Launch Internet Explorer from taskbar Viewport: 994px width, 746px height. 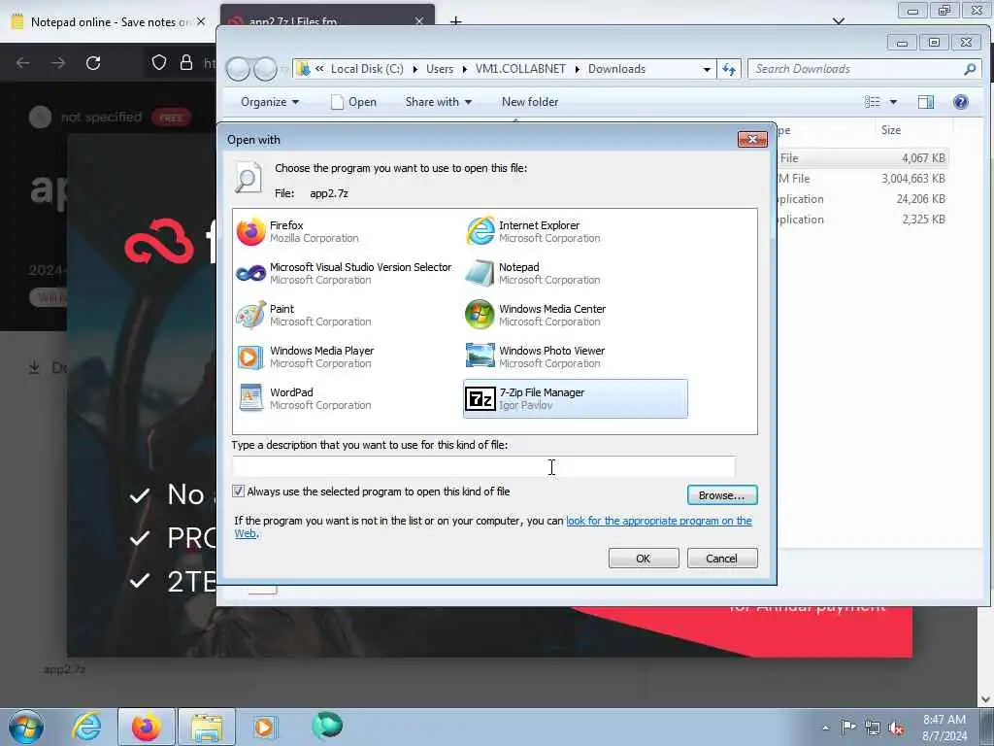[86, 727]
